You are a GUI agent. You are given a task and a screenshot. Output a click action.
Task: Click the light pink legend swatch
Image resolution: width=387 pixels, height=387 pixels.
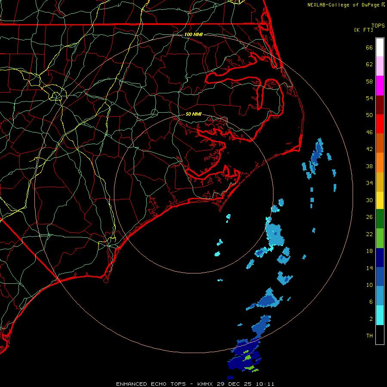pos(380,66)
